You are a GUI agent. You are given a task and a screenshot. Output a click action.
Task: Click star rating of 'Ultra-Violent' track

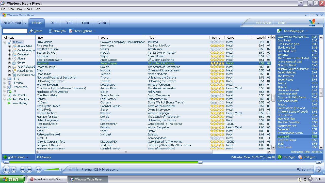(x=217, y=42)
